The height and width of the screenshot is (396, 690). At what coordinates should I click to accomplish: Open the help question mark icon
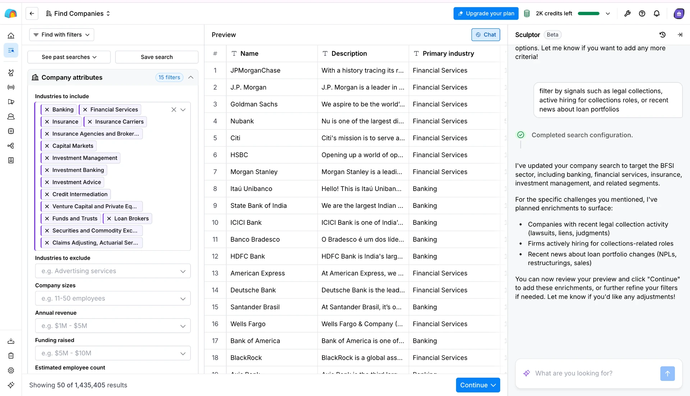point(642,14)
